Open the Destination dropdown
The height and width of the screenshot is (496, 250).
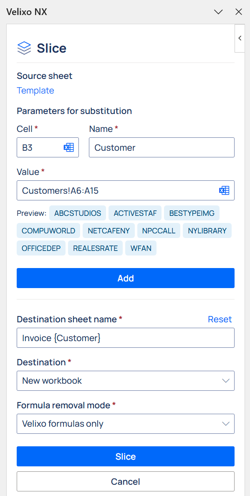coord(126,380)
